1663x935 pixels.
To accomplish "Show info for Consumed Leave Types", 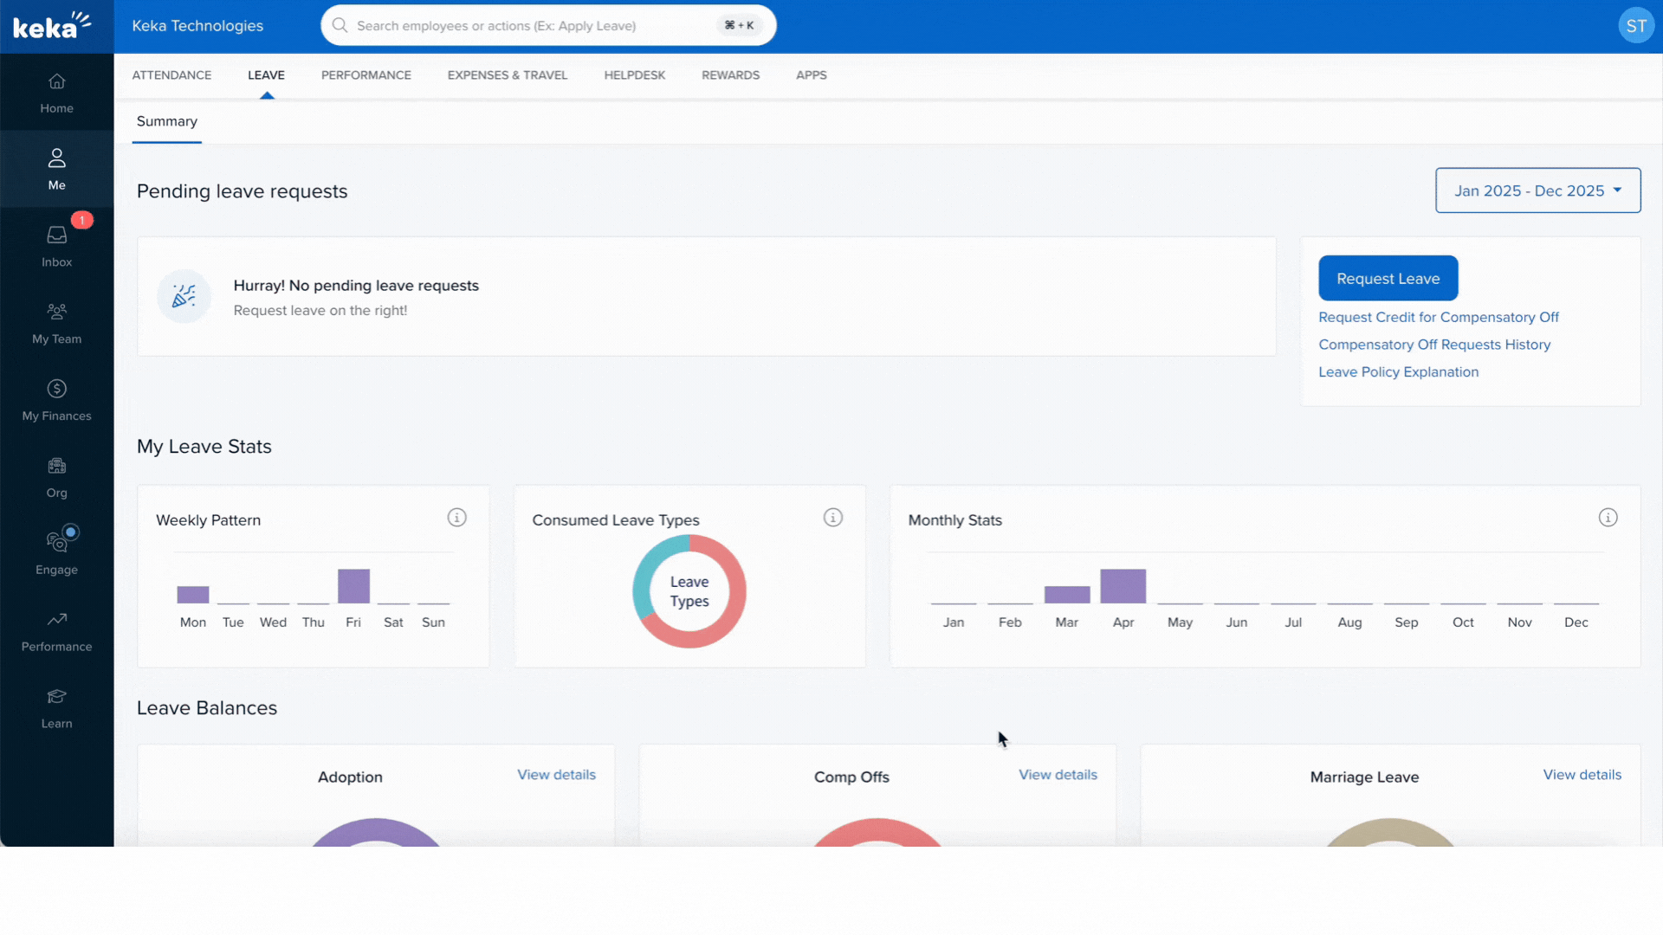I will coord(832,518).
